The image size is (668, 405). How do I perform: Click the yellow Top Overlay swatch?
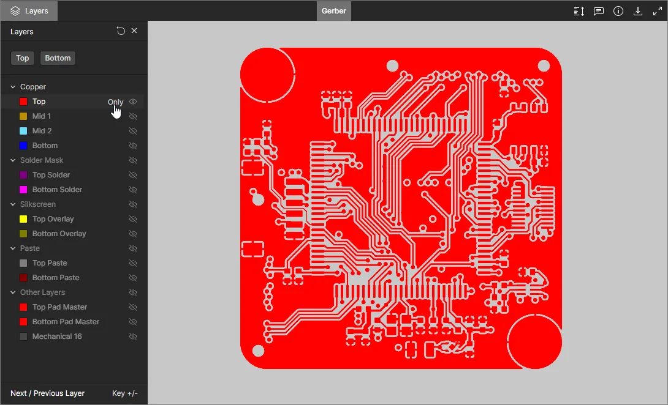[23, 219]
